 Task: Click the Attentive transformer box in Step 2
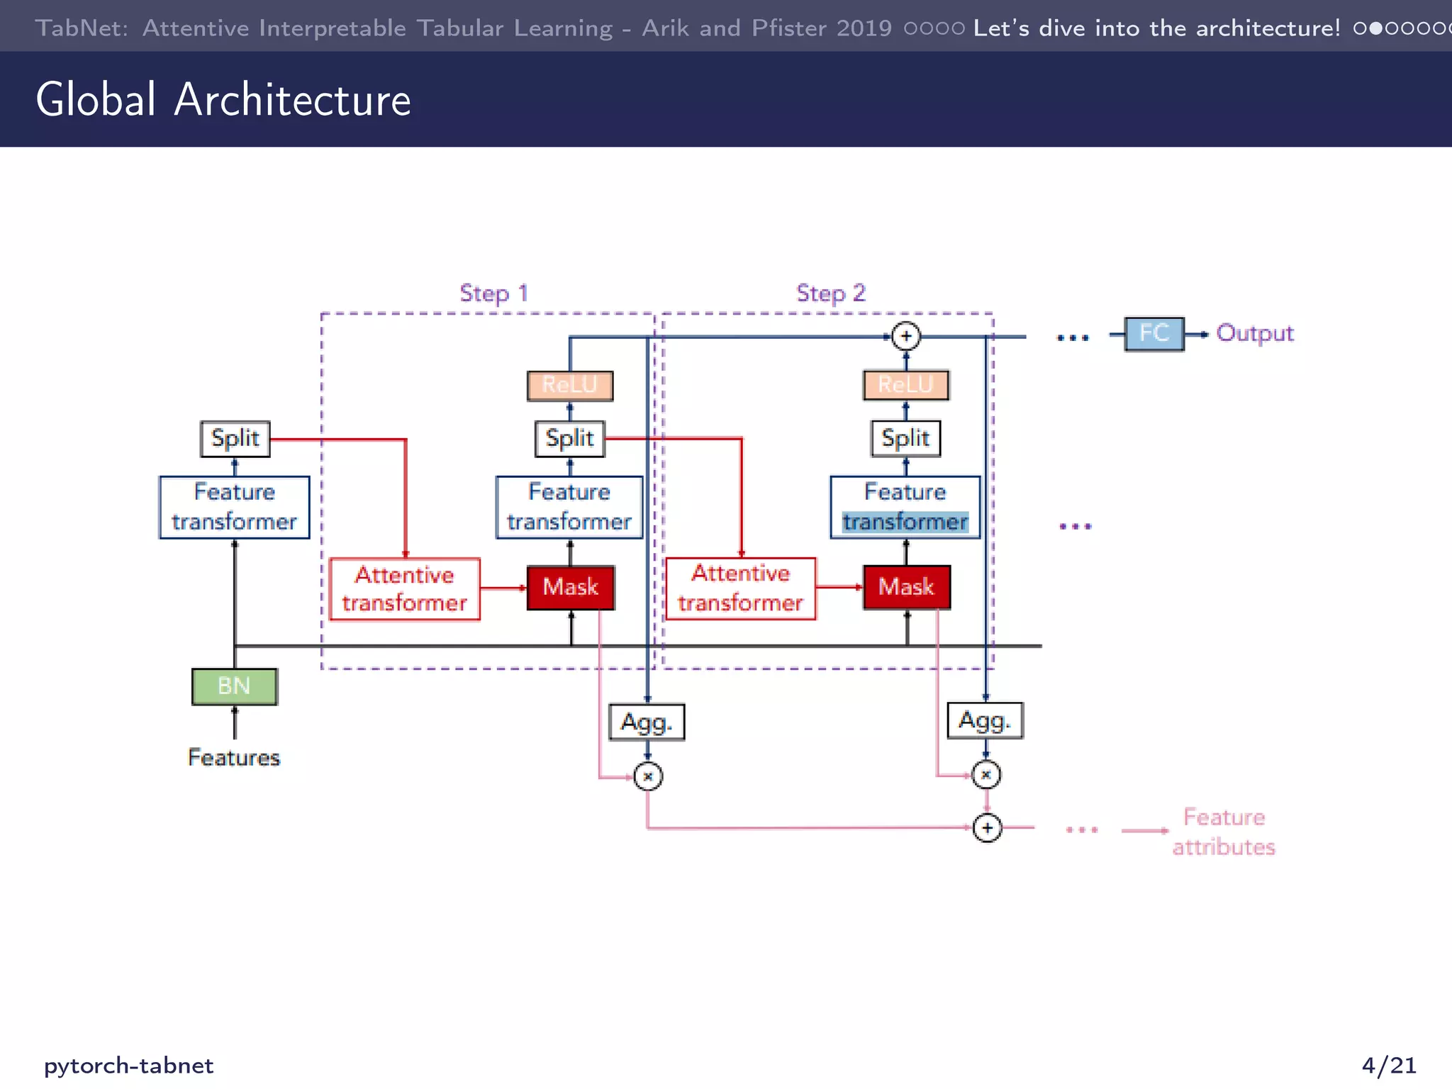tap(741, 588)
